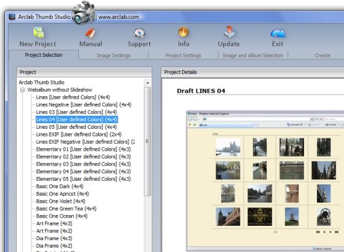Collapse the Webalbum without Slideshow node
The height and width of the screenshot is (252, 344).
click(23, 90)
